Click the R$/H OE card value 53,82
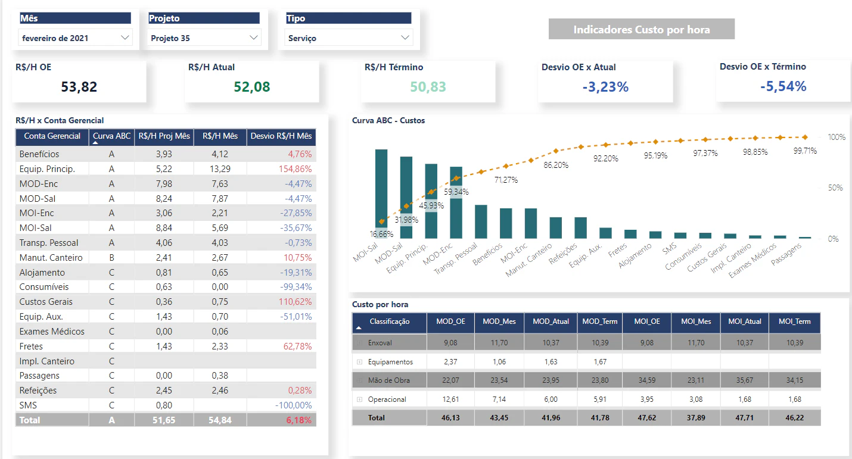The width and height of the screenshot is (852, 459). [x=79, y=87]
